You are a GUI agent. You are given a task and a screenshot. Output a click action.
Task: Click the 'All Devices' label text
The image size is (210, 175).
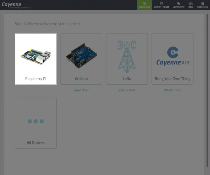tap(36, 143)
